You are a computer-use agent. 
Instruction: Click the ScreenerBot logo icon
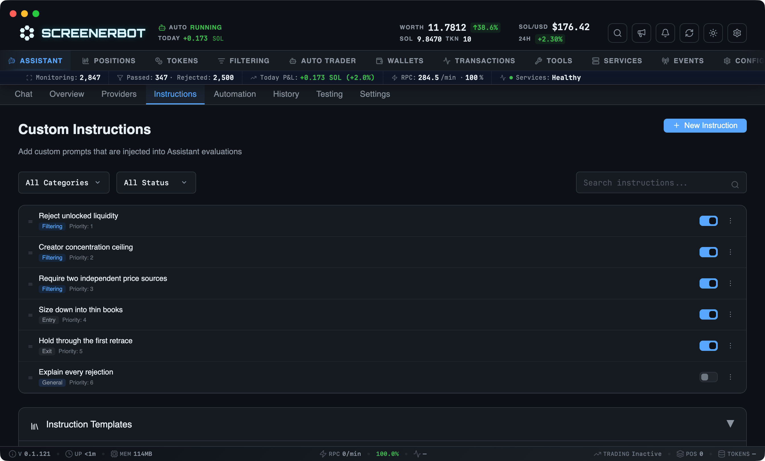[x=27, y=33]
